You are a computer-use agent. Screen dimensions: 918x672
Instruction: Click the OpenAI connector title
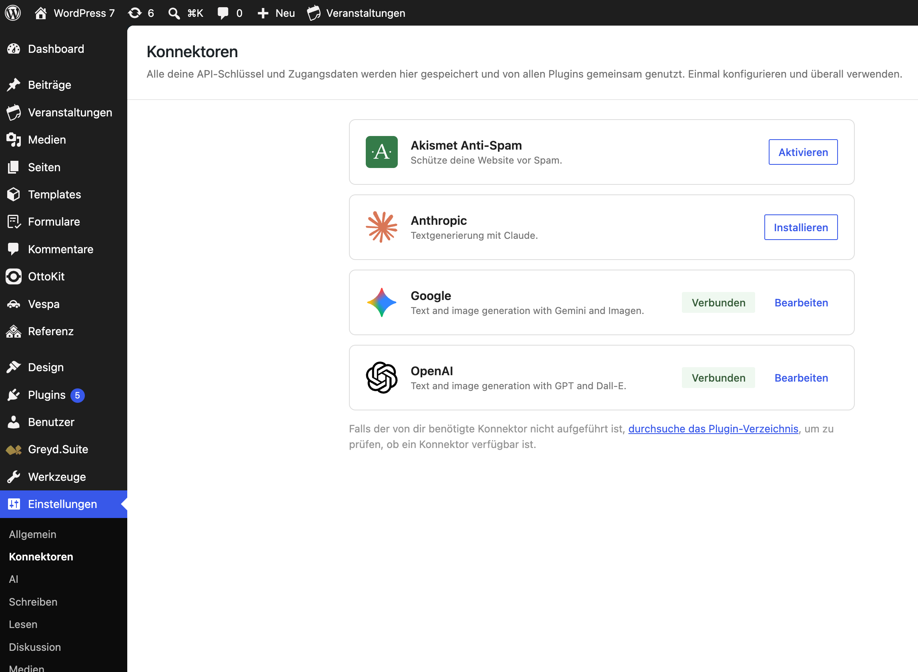click(x=432, y=371)
